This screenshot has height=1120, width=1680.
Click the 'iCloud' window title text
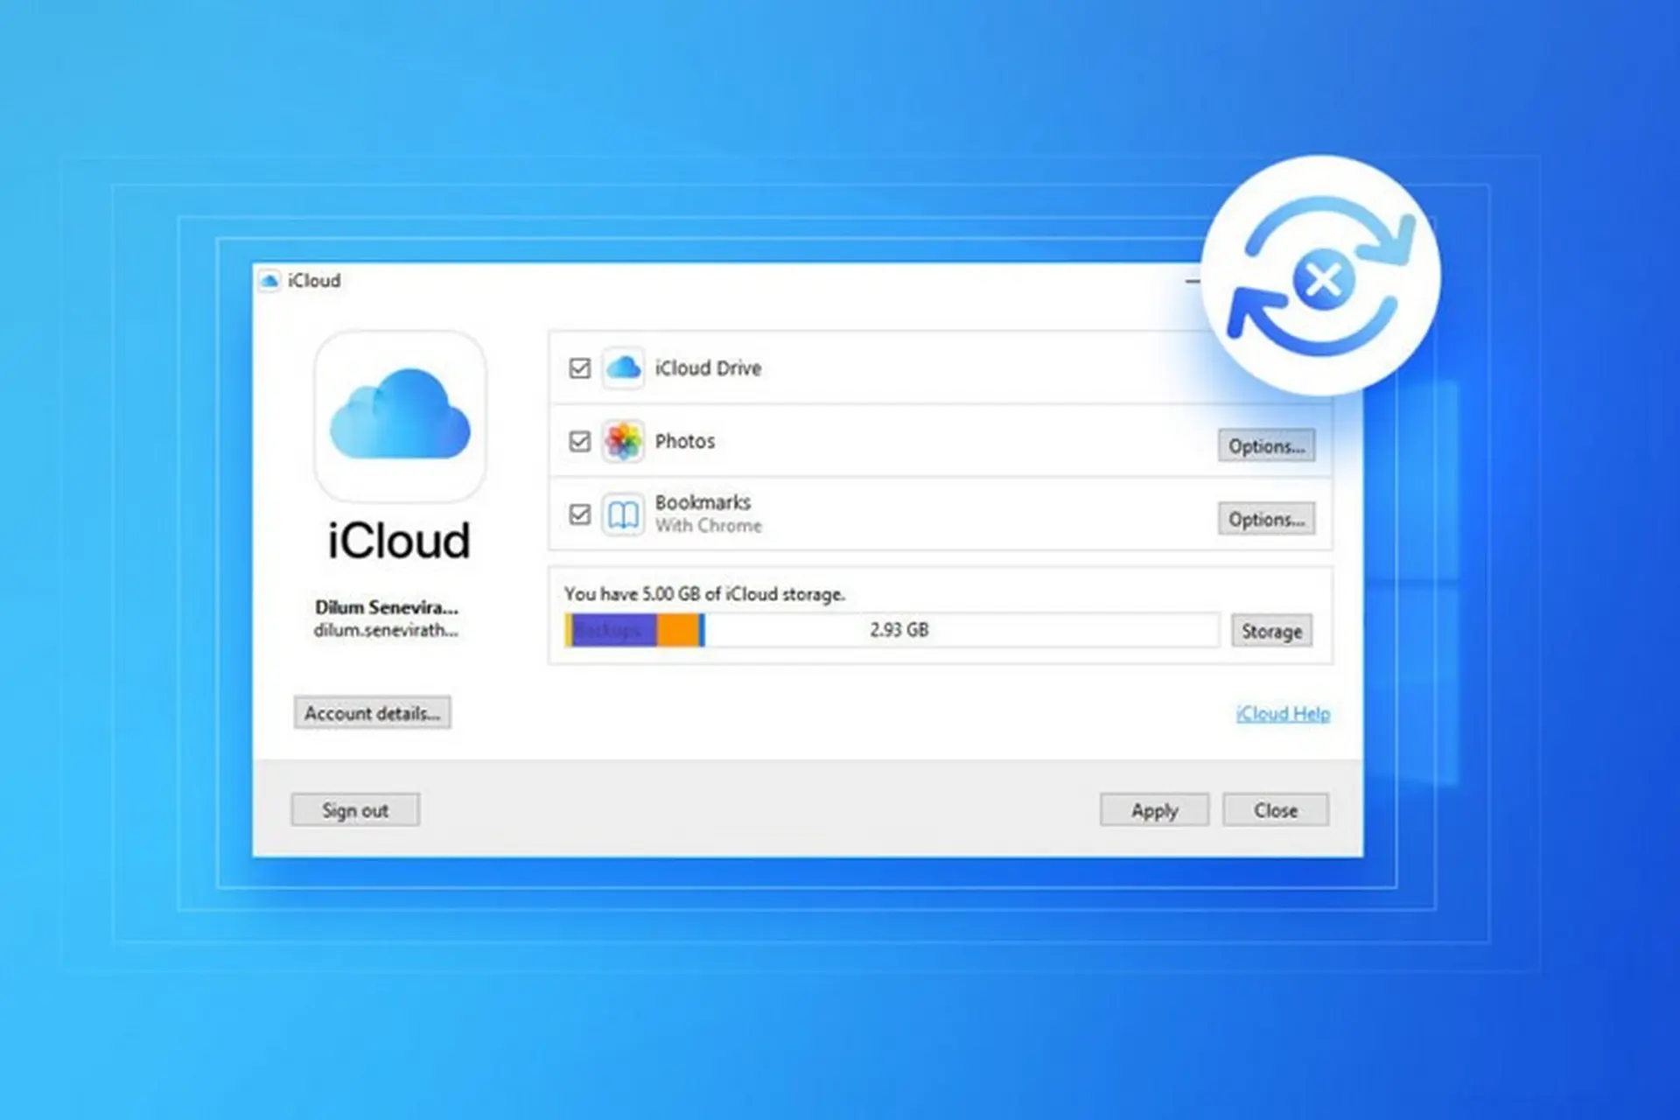point(314,281)
